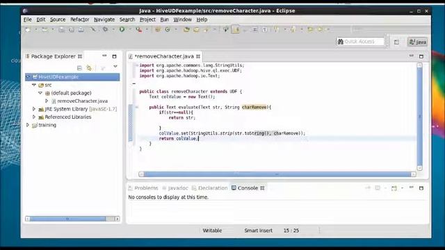Click the Package Explorer horizontal scrollbar
This screenshot has height=250, width=445.
coord(72,219)
